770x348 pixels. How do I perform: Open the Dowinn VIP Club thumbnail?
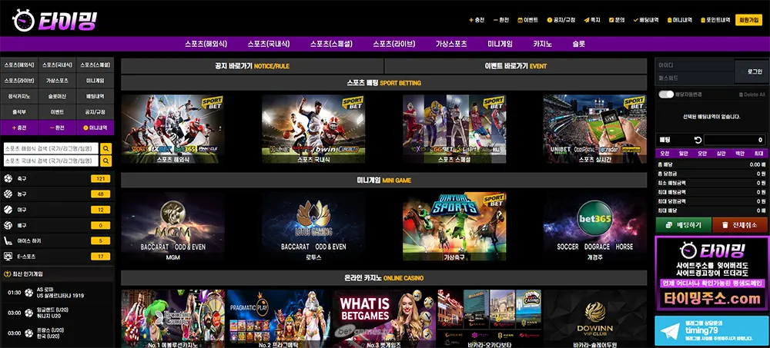coord(594,319)
